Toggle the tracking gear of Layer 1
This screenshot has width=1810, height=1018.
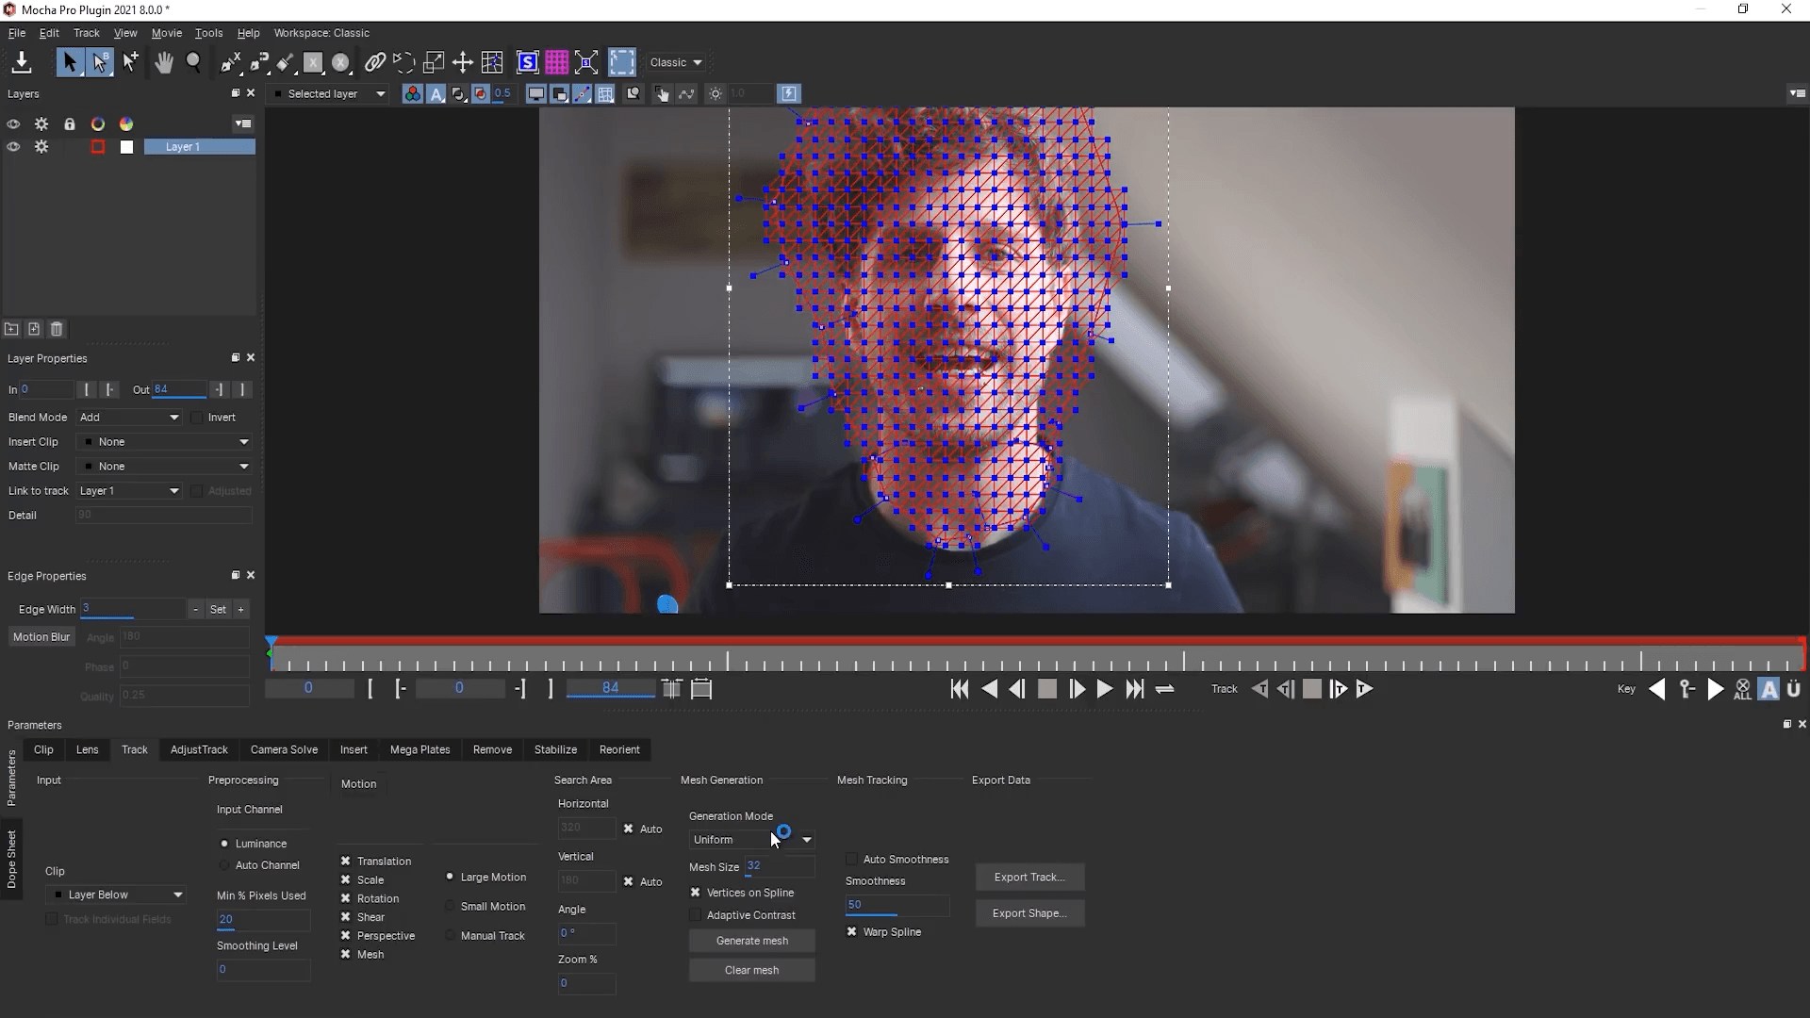coord(41,147)
